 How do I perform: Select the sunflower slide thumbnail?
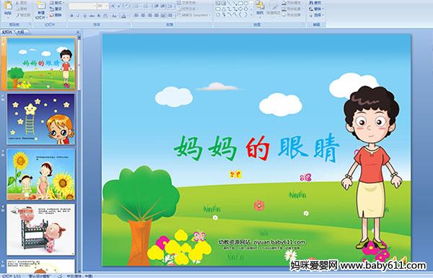tap(41, 174)
